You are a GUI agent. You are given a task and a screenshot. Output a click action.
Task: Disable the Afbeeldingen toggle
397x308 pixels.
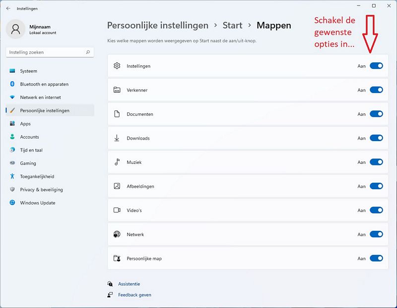[376, 186]
